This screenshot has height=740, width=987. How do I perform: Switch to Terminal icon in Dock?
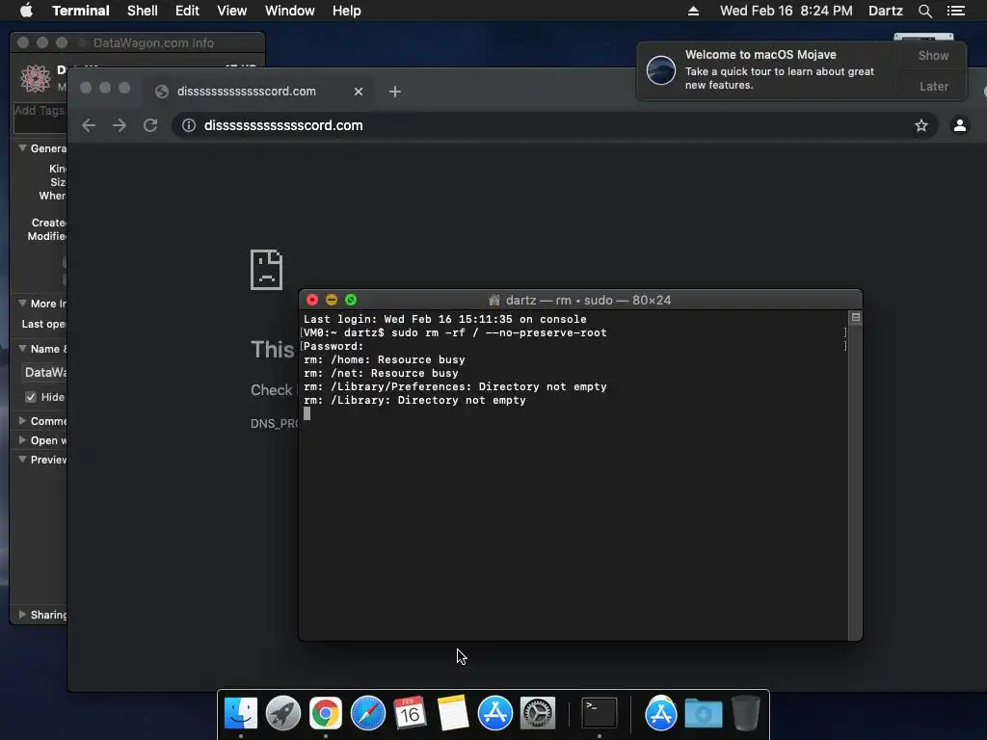pyautogui.click(x=599, y=714)
